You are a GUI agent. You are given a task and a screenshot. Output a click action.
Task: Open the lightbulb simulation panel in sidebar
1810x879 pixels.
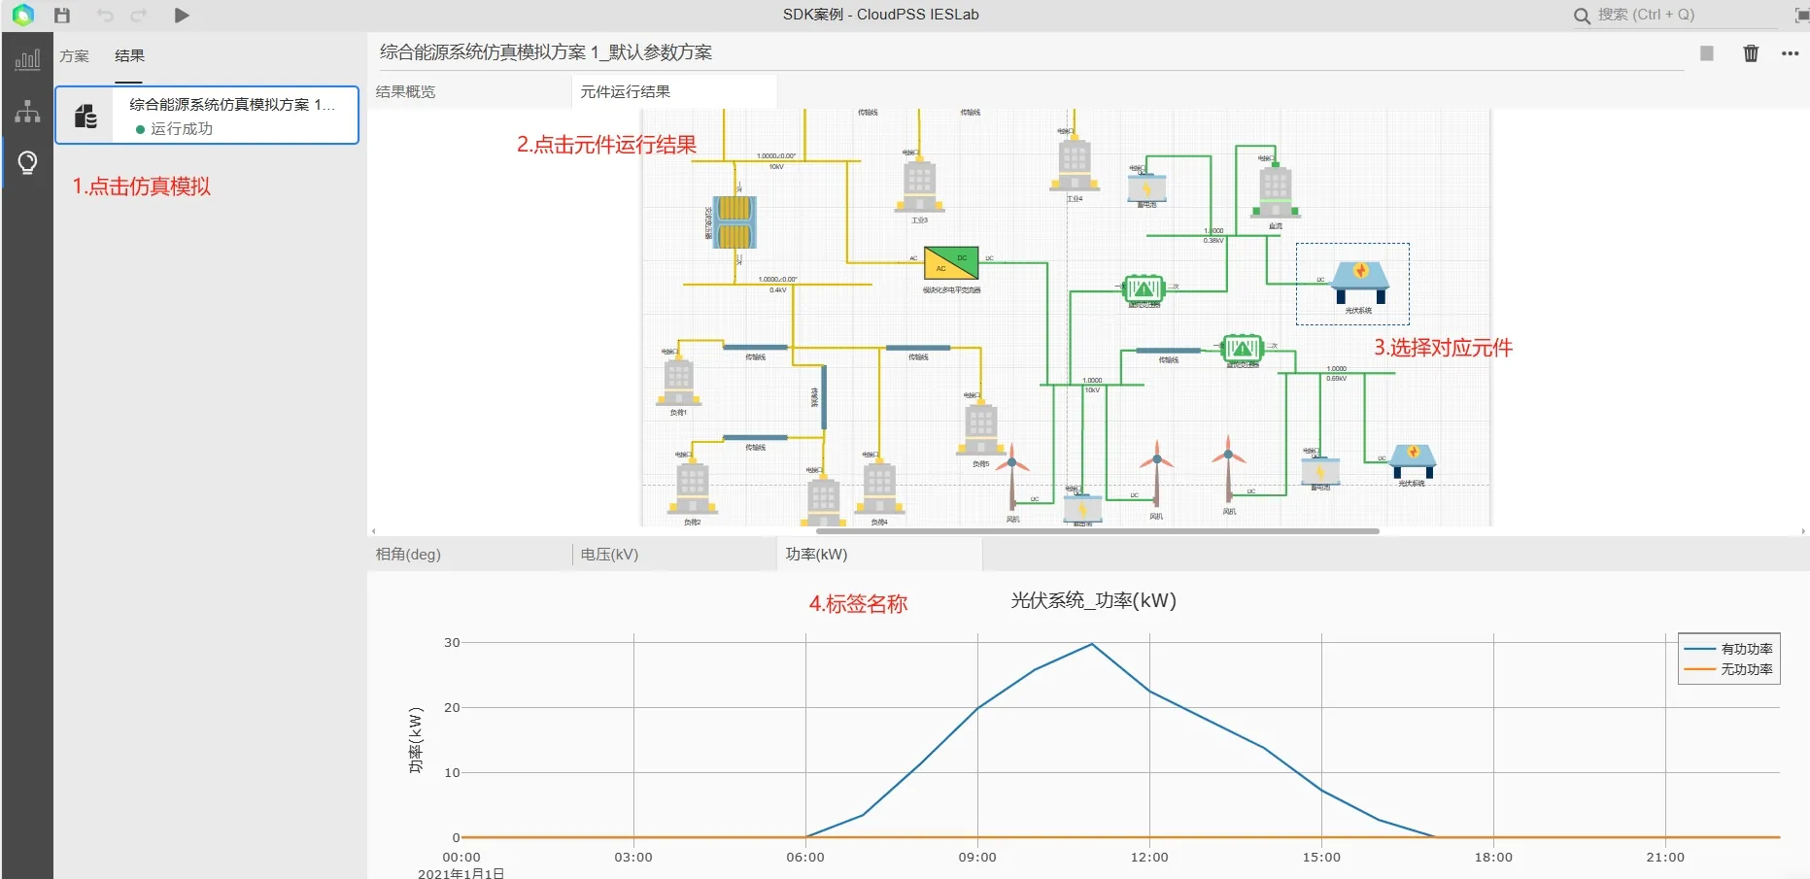click(x=27, y=162)
